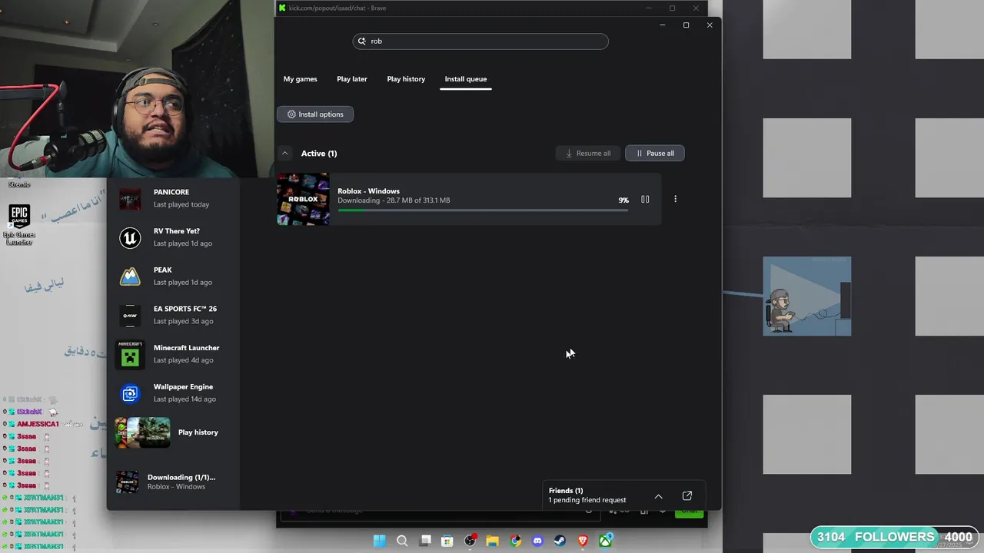Open Steam from the taskbar

coord(560,541)
